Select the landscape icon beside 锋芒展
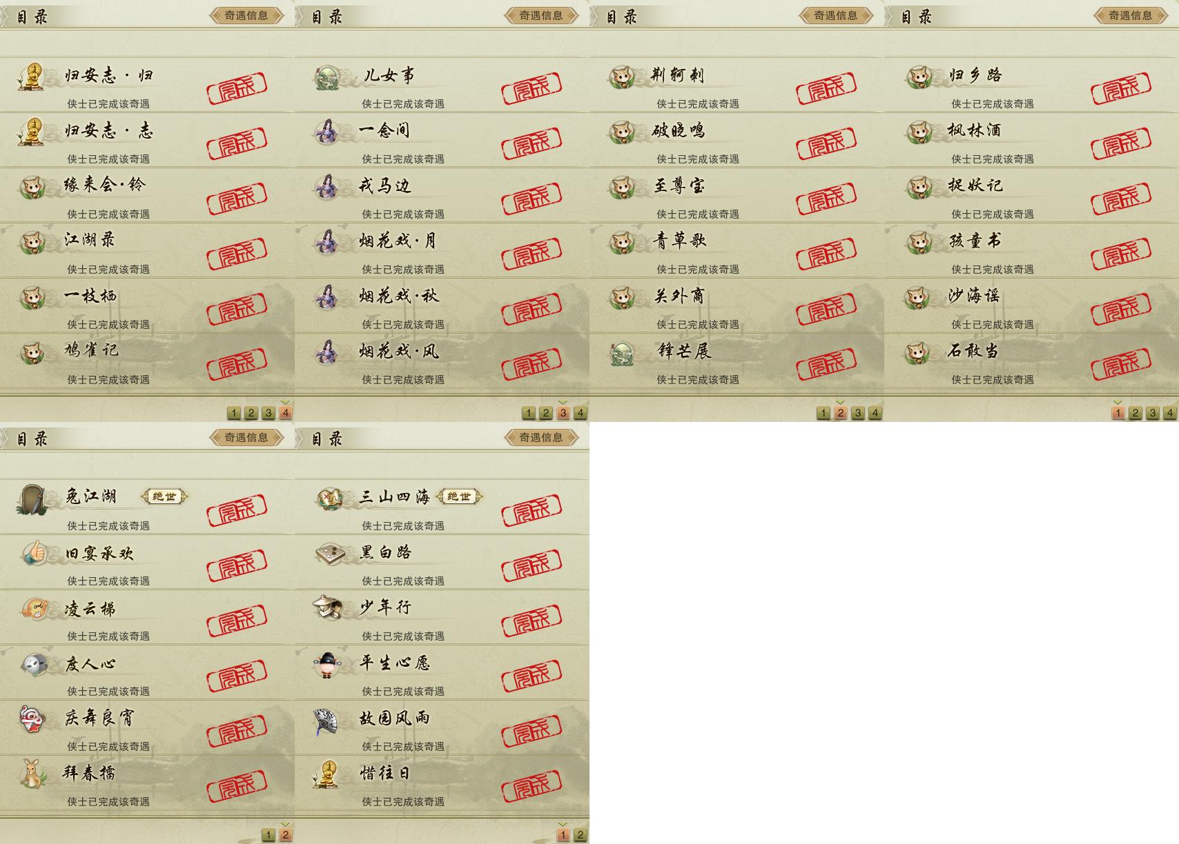Image resolution: width=1179 pixels, height=844 pixels. point(623,352)
